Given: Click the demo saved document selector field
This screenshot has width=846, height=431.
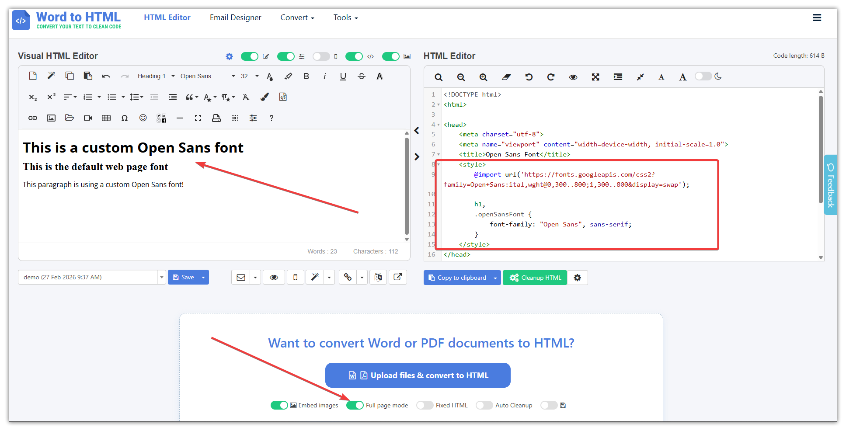Looking at the screenshot, I should (87, 278).
